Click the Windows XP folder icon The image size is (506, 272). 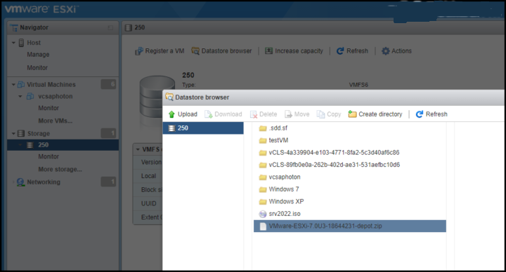[263, 201]
